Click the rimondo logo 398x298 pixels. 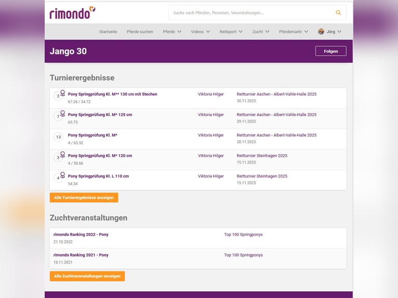pyautogui.click(x=72, y=13)
